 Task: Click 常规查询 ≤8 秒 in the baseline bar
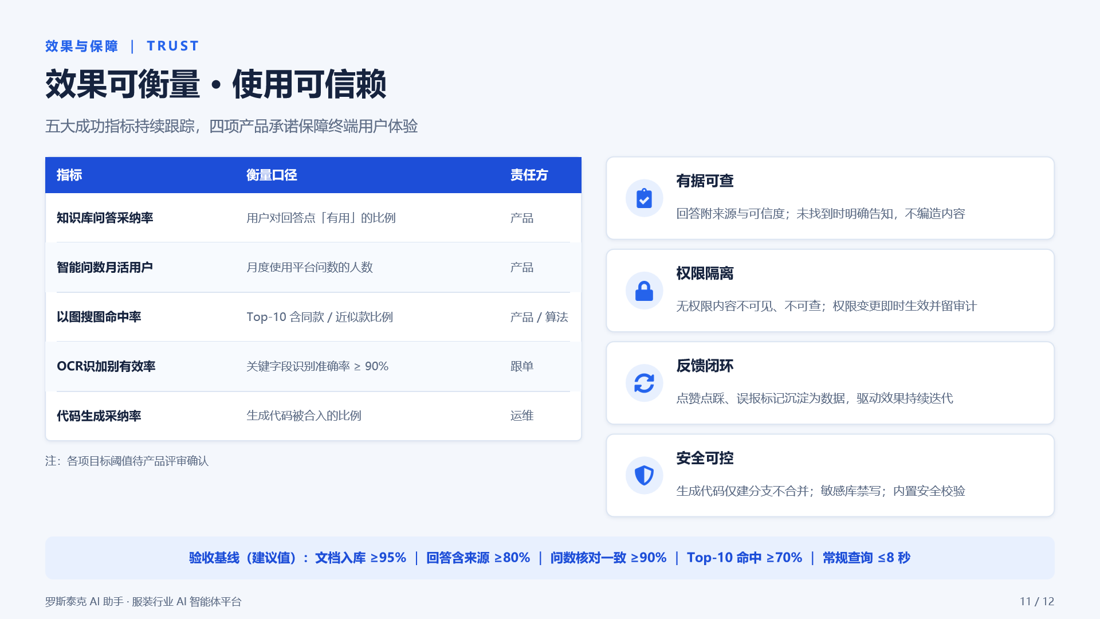pyautogui.click(x=866, y=558)
